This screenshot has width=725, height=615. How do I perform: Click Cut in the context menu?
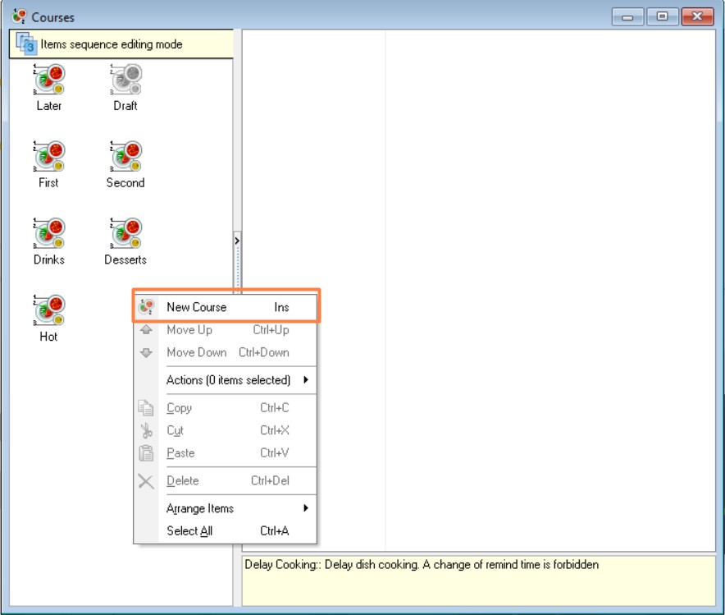pos(226,430)
